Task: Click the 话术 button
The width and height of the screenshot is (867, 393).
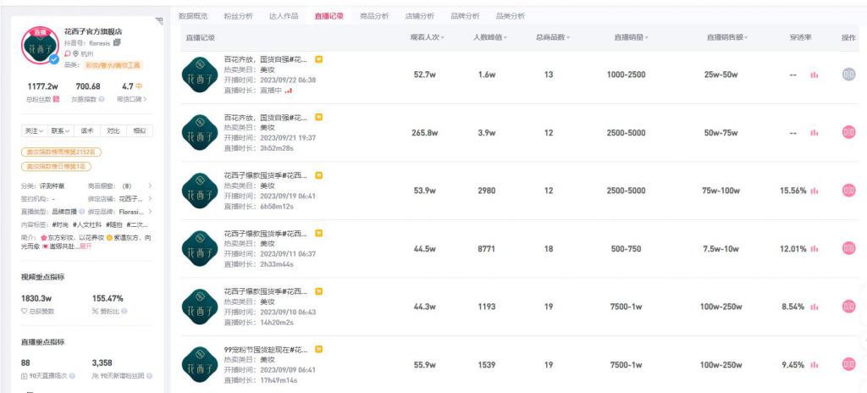Action: click(x=87, y=131)
